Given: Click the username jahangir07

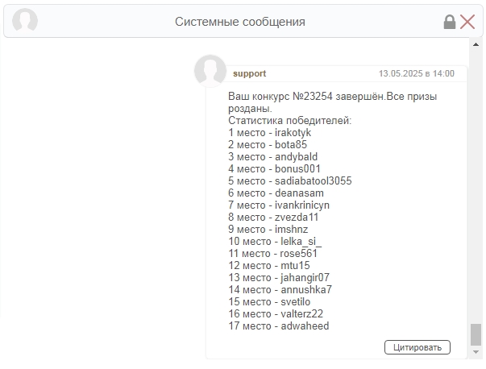Looking at the screenshot, I should tap(305, 278).
